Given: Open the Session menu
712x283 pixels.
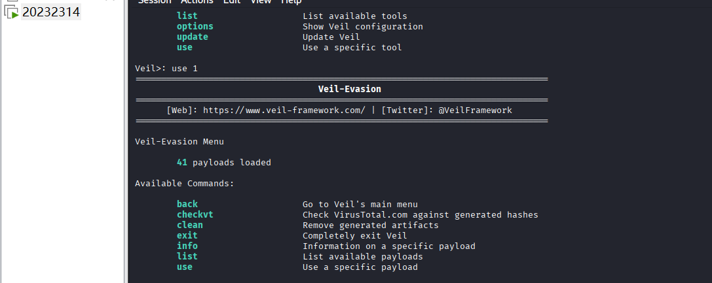Looking at the screenshot, I should [155, 2].
